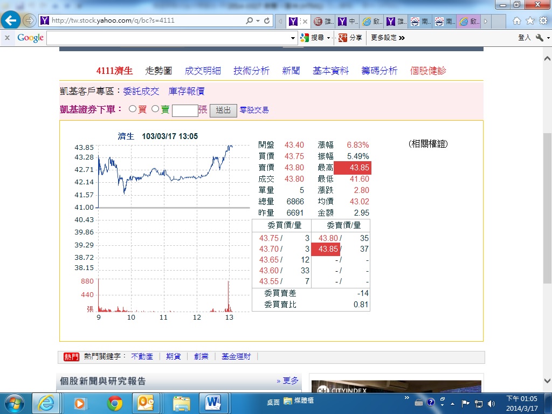Launch Windows Media Player from taskbar
Screen dimensions: 552x414
(x=80, y=403)
